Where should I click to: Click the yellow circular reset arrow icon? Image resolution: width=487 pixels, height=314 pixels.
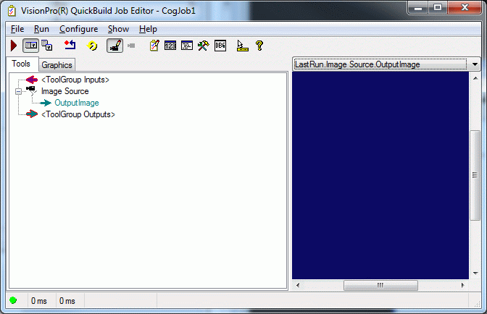click(x=92, y=46)
